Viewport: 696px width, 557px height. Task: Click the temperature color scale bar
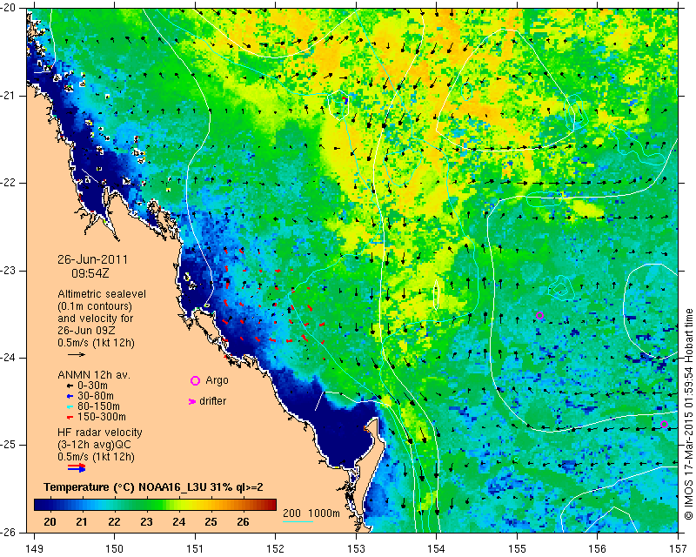(x=156, y=505)
